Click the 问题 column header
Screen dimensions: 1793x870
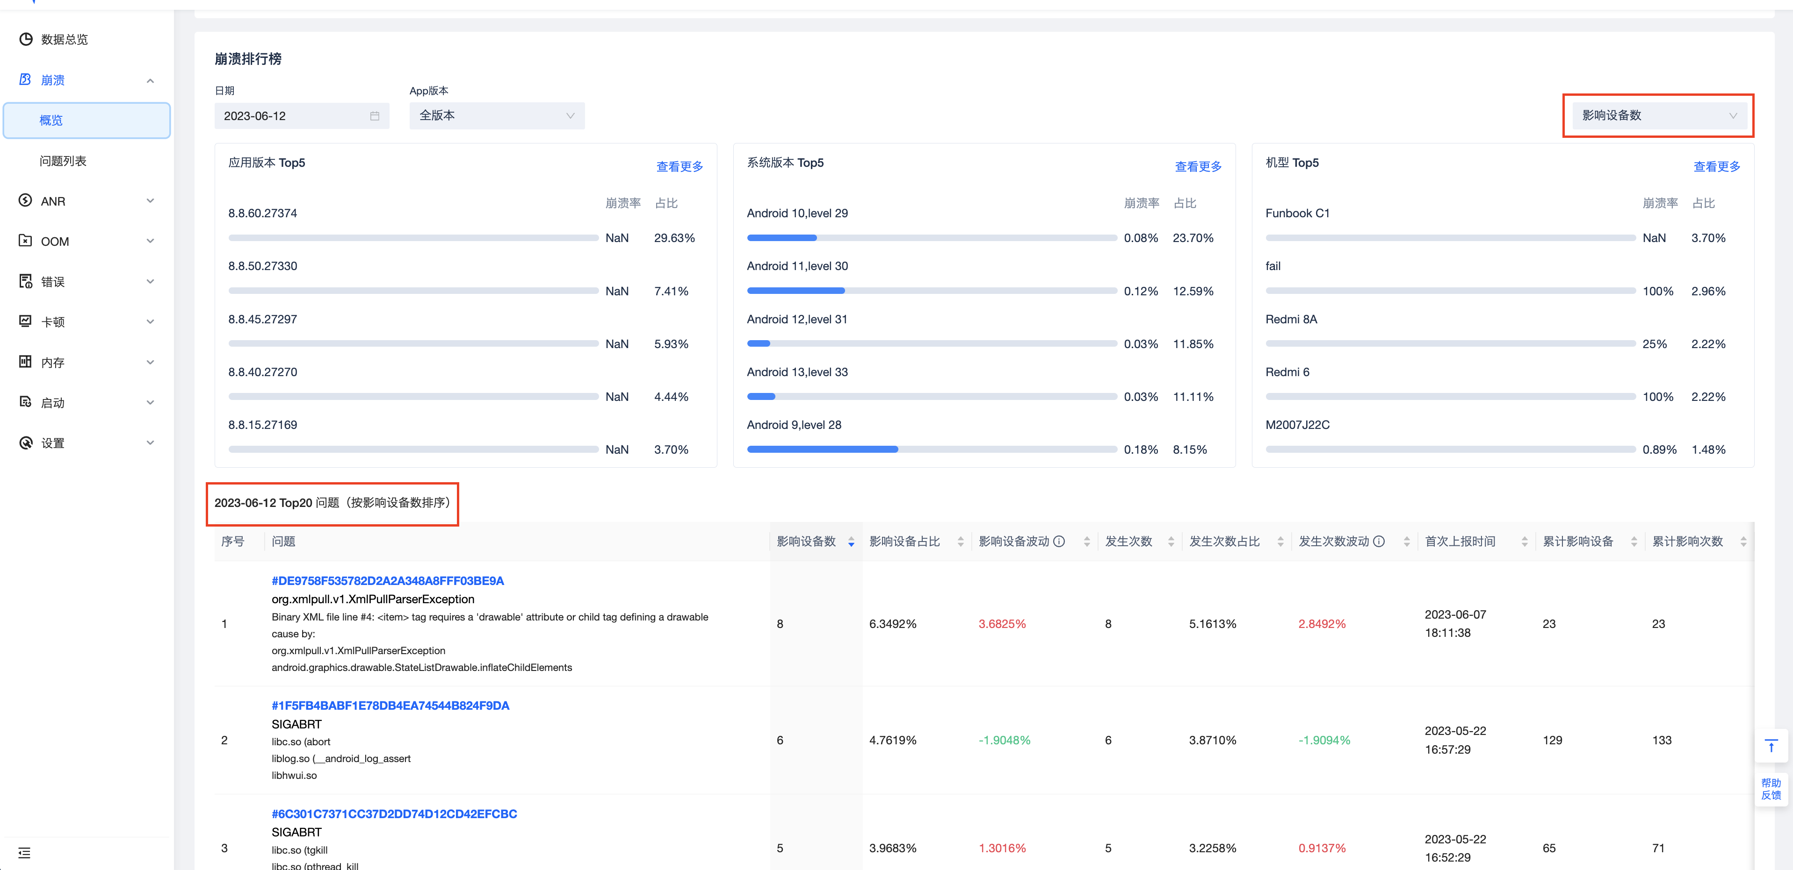283,541
